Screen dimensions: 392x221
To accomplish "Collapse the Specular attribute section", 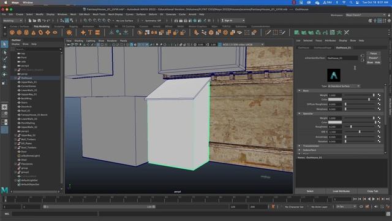I will click(300, 114).
